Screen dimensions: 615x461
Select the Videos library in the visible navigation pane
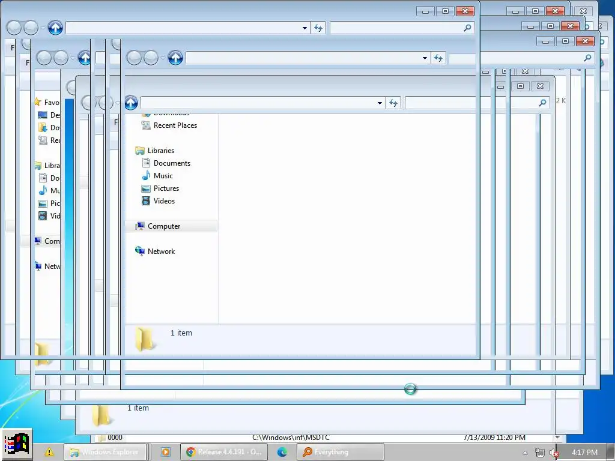158,200
